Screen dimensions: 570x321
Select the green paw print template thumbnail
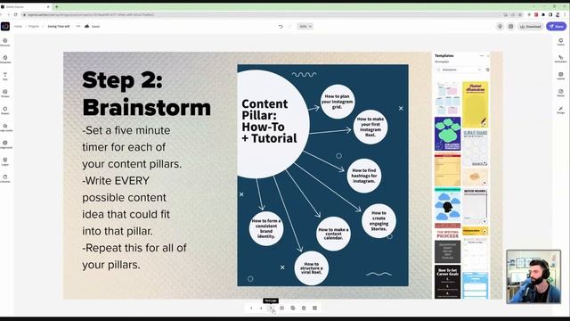point(447,134)
